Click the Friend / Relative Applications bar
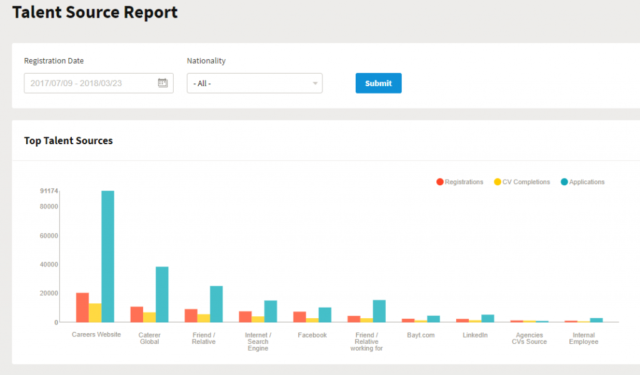This screenshot has width=640, height=375. 216,304
